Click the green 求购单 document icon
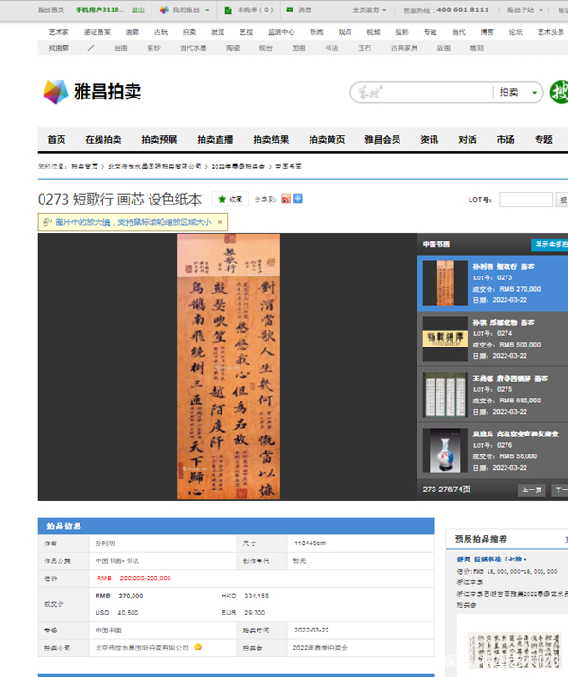This screenshot has width=568, height=677. (x=228, y=9)
